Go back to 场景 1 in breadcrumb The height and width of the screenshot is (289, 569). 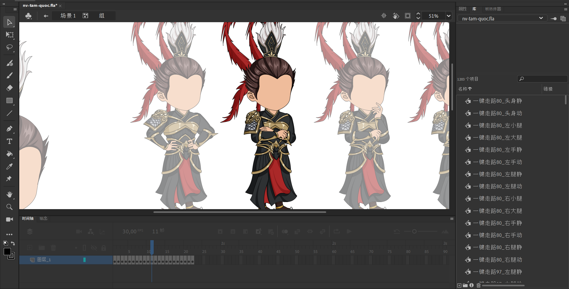68,16
